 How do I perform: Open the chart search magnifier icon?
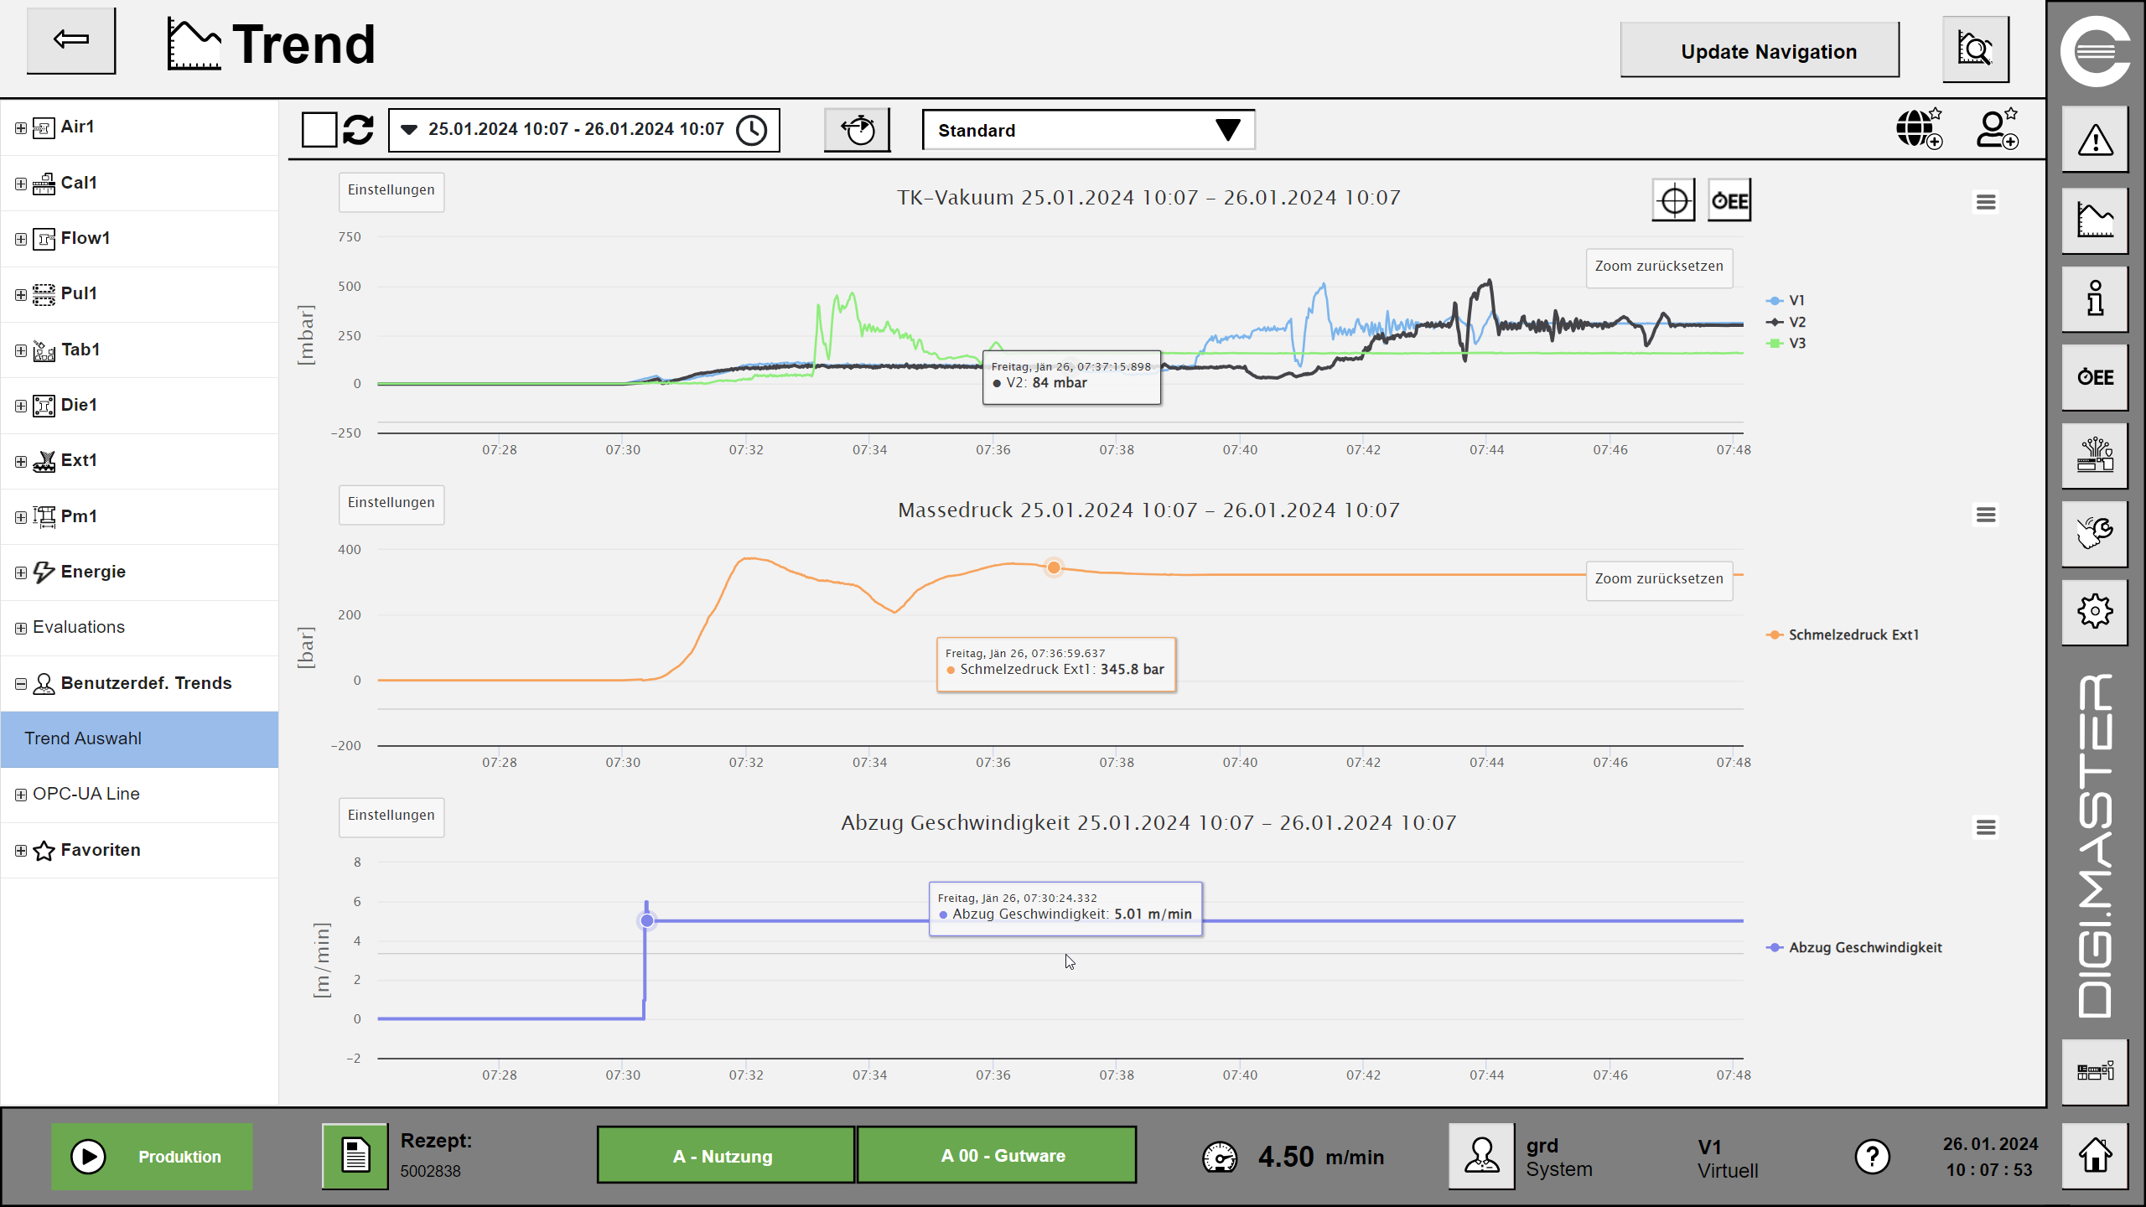pos(1975,49)
